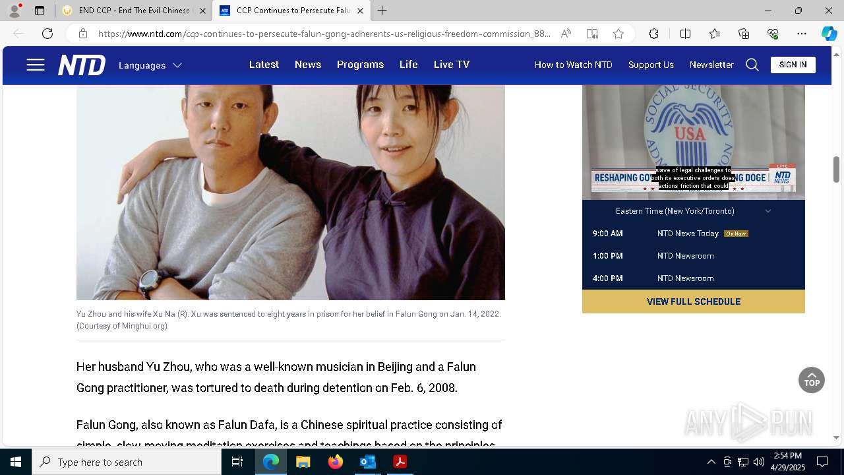The image size is (844, 475).
Task: Open the NTD hamburger menu
Action: tap(36, 65)
